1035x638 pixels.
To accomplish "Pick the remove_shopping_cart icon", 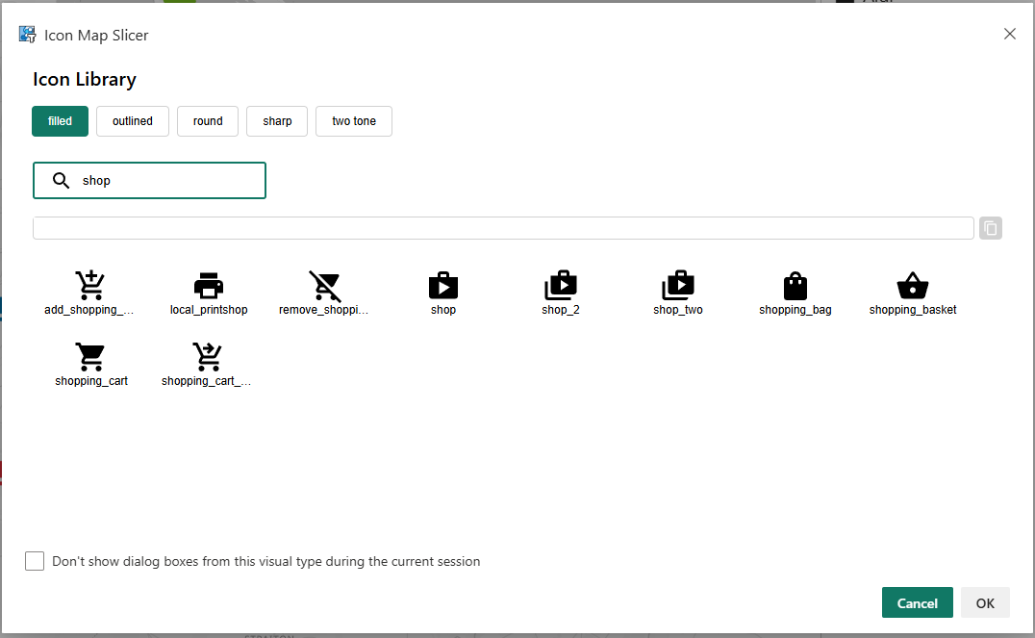I will pyautogui.click(x=325, y=286).
